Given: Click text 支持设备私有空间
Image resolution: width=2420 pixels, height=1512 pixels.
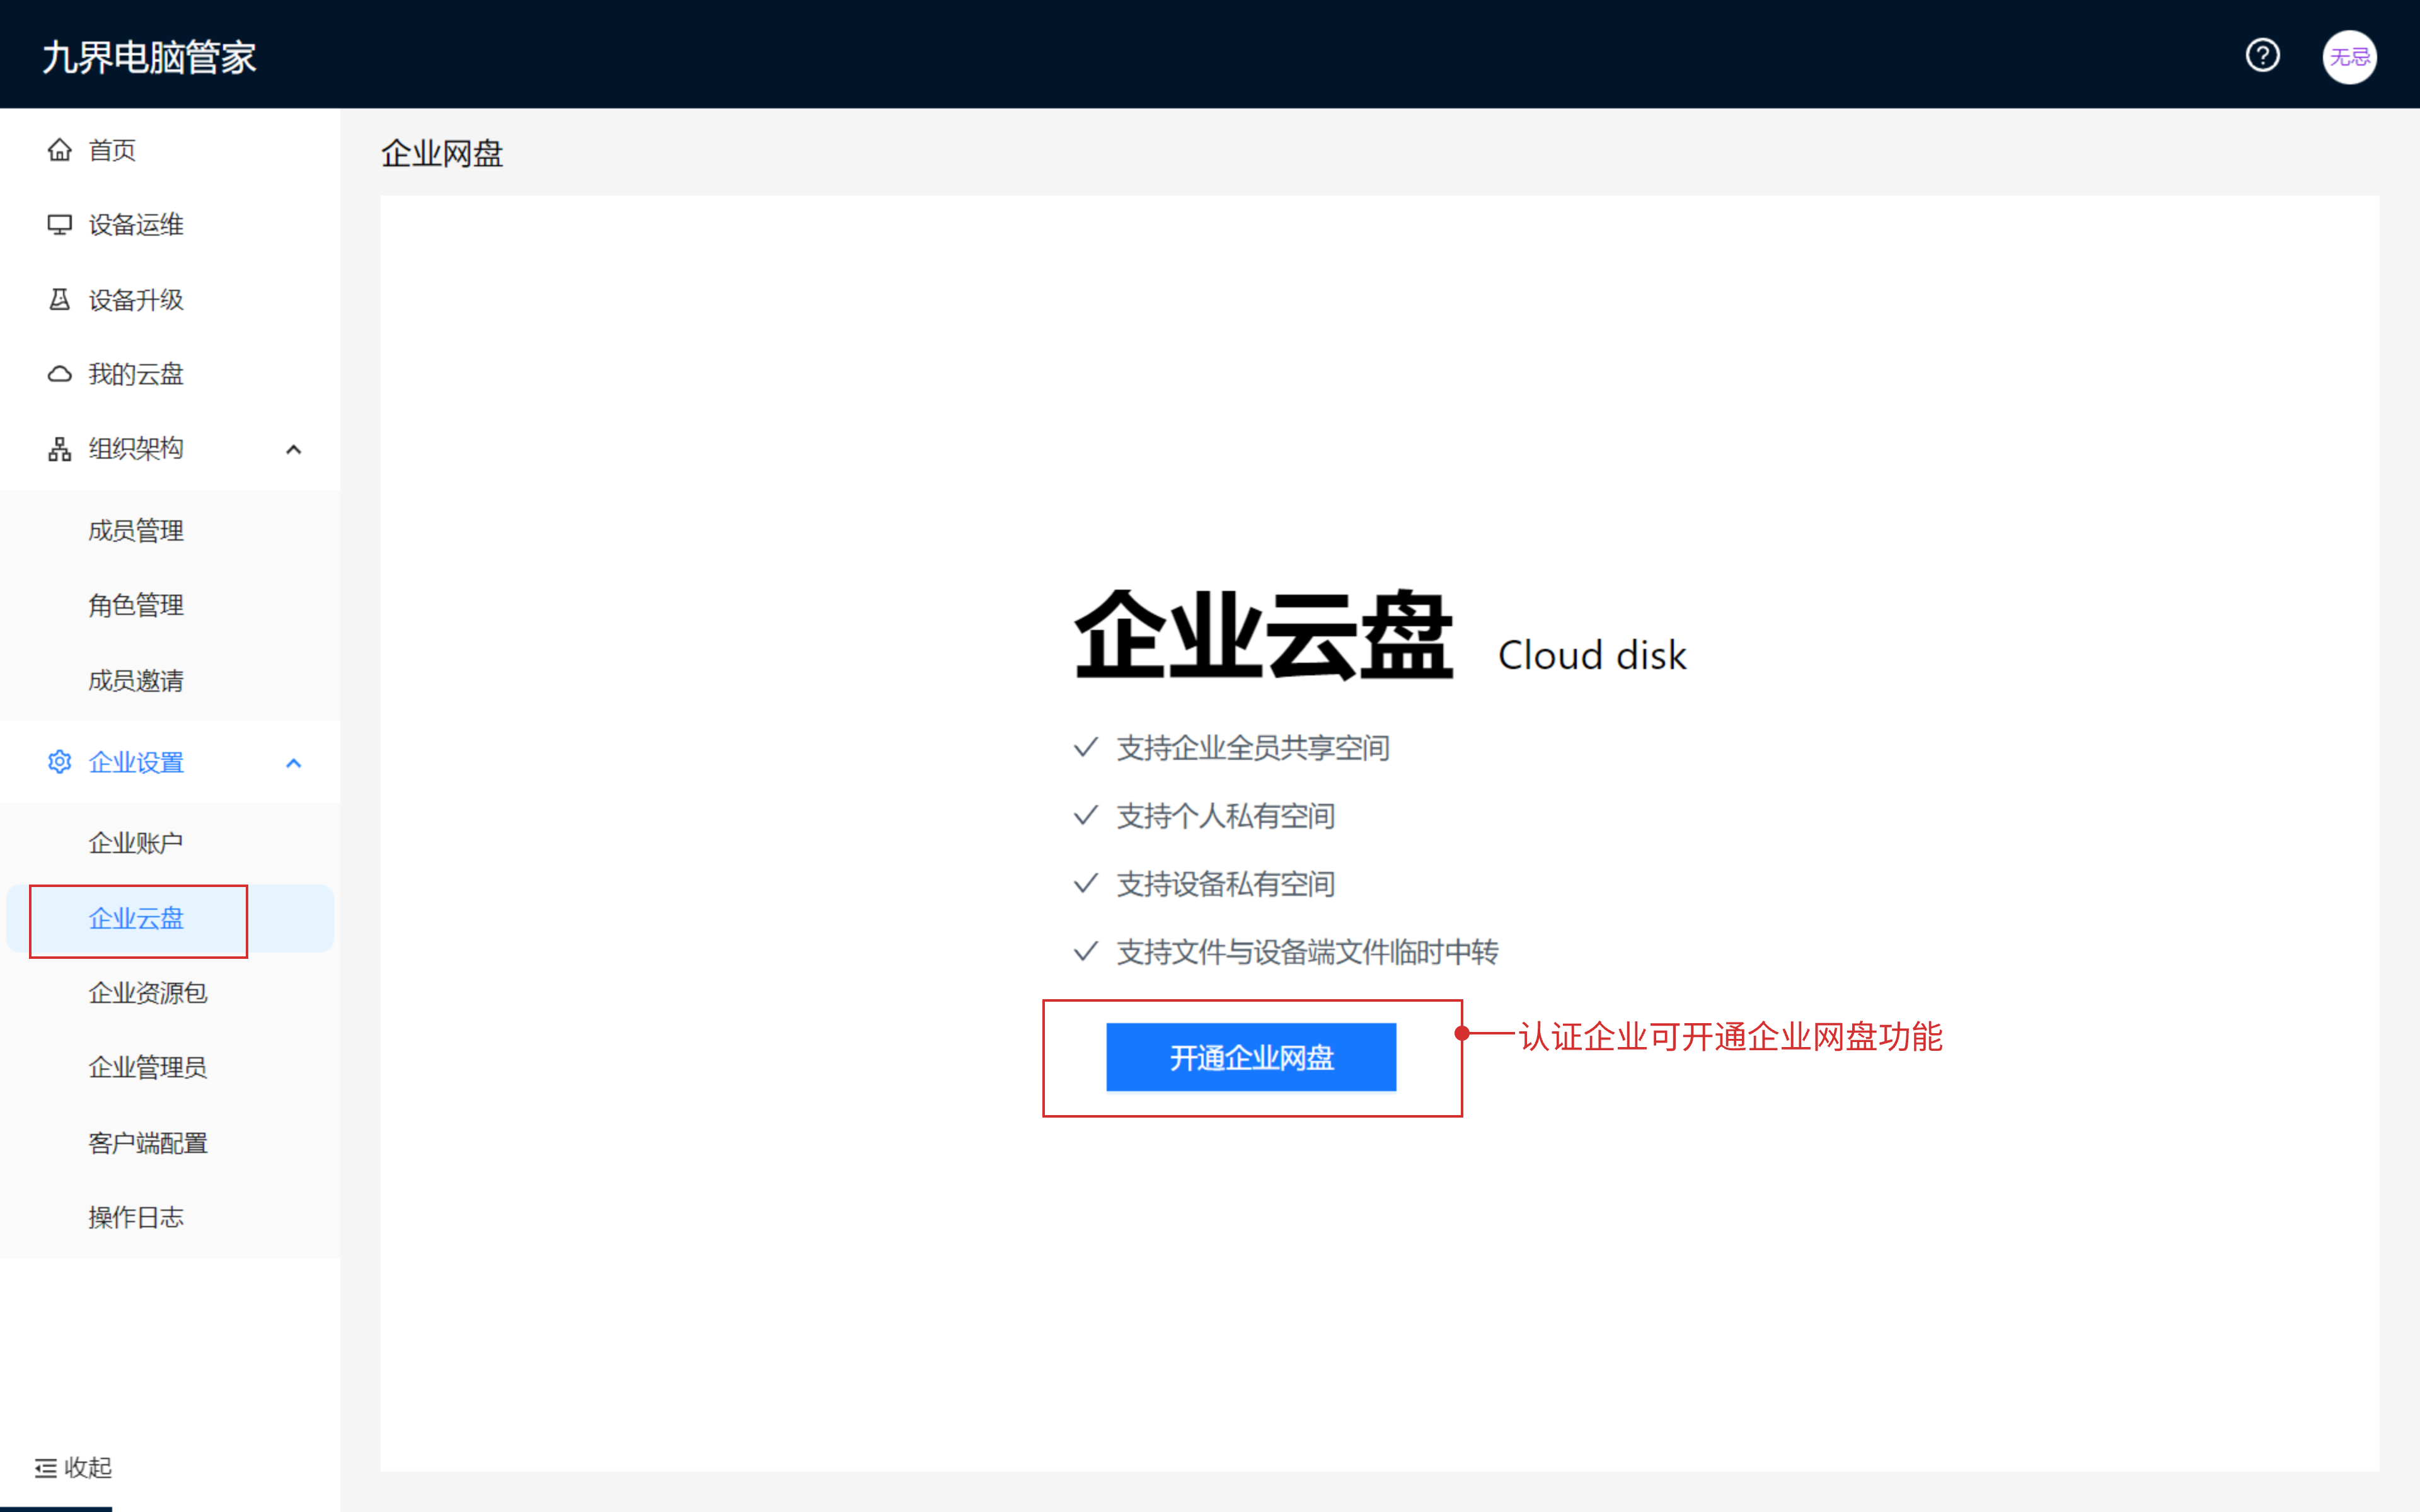Looking at the screenshot, I should [x=1226, y=884].
